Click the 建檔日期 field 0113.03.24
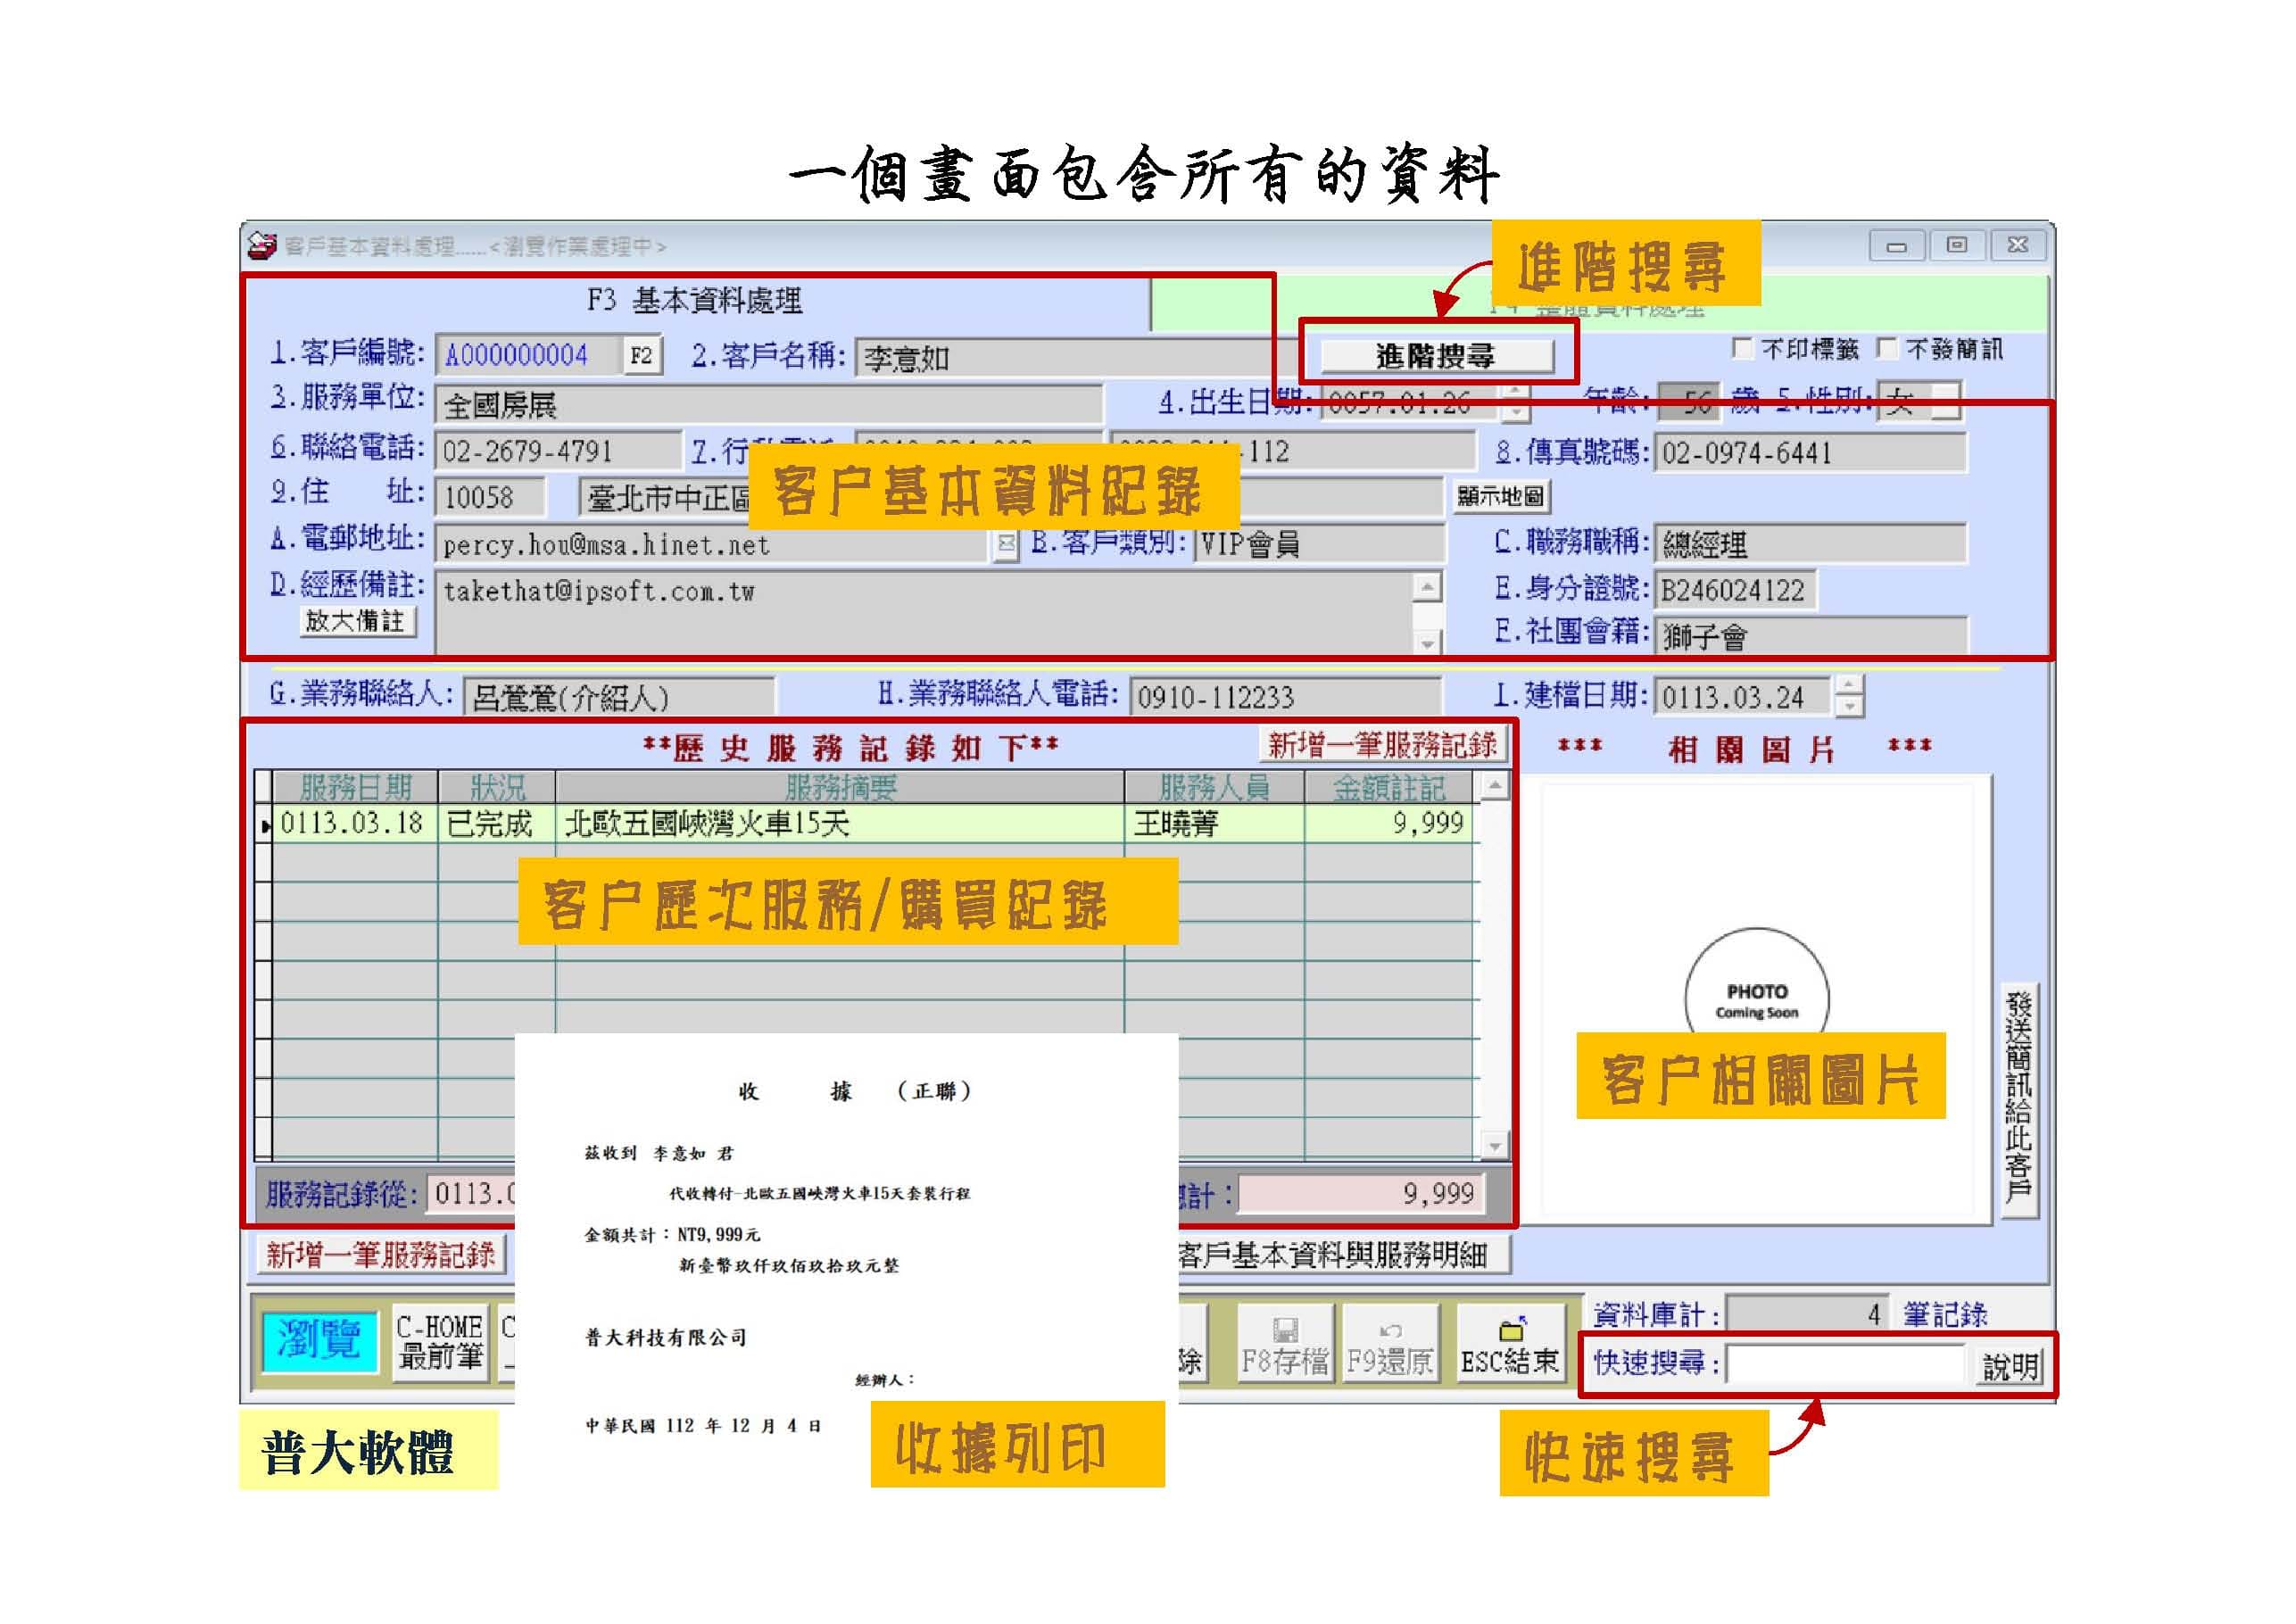Viewport: 2296px width, 1624px height. (x=1743, y=696)
